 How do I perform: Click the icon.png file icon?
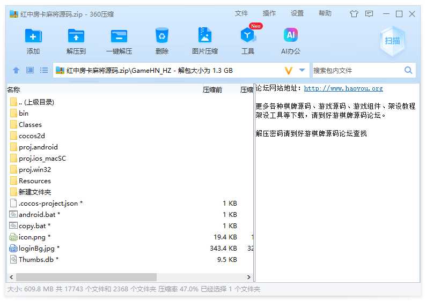[13, 237]
